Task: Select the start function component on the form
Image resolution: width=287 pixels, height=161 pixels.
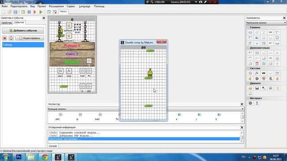Action: (61, 71)
